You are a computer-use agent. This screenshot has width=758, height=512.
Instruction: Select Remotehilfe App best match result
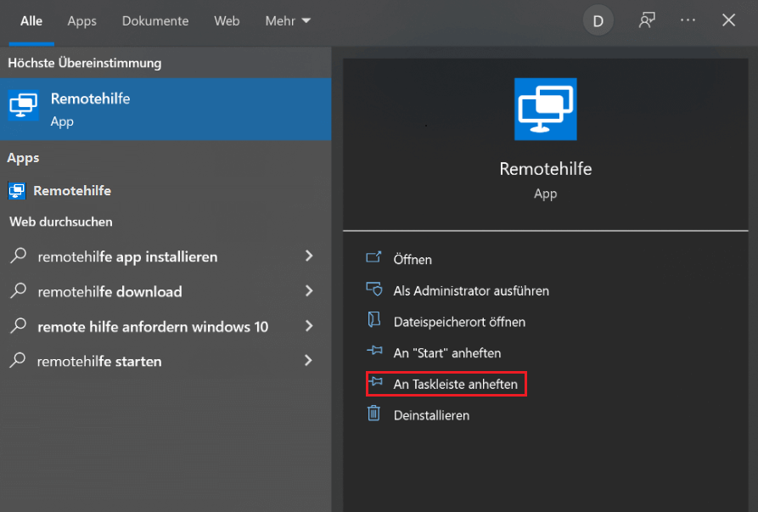point(166,110)
